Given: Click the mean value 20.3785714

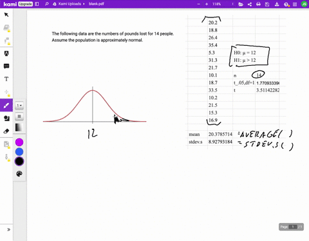Looking at the screenshot, I should click(x=220, y=134).
